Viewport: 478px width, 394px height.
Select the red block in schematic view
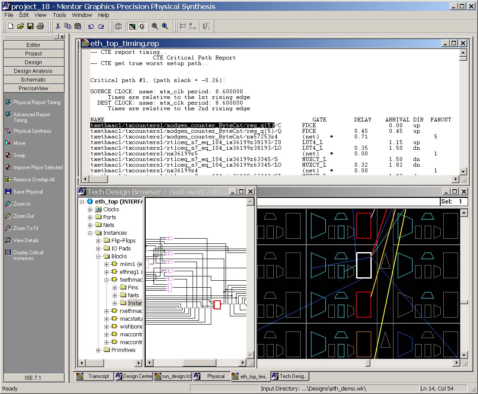(217, 305)
